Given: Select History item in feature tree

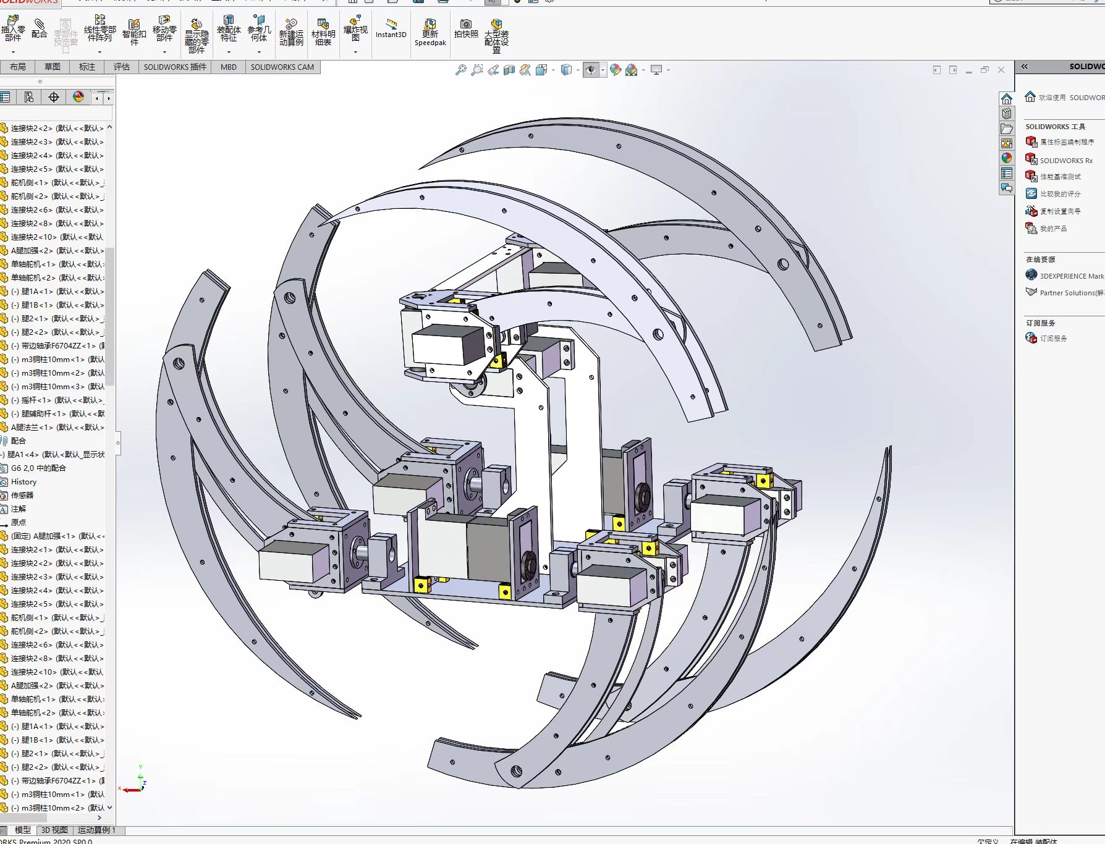Looking at the screenshot, I should [x=23, y=482].
